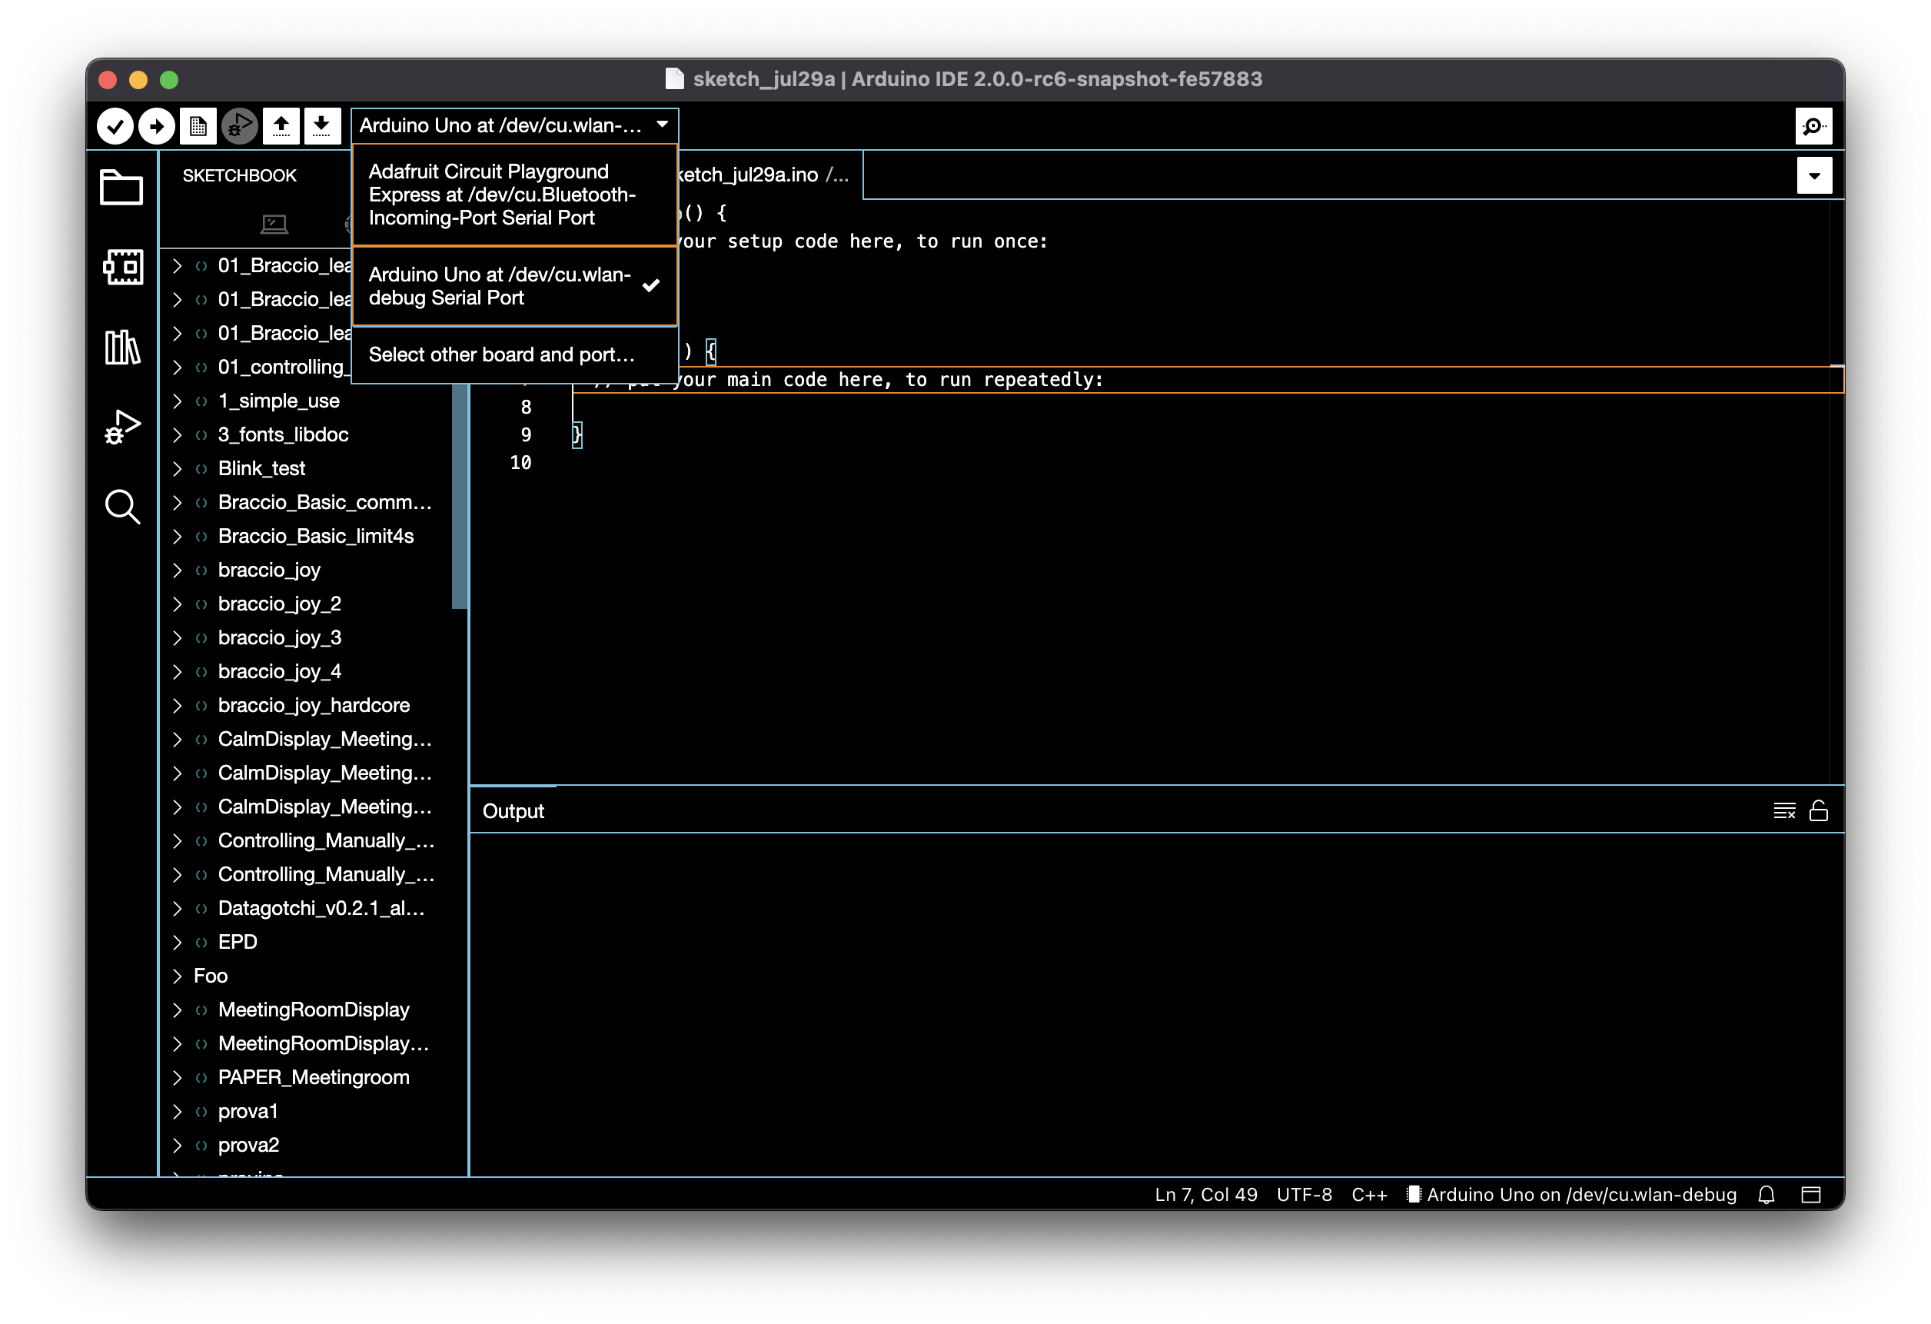Viewport: 1931px width, 1324px height.
Task: Expand the 1_simple_use sketch folder
Action: click(177, 401)
